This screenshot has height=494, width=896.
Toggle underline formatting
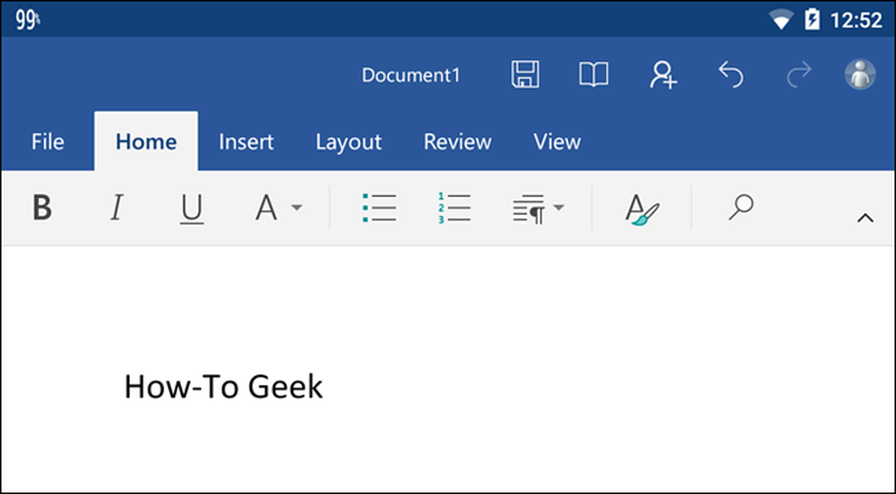point(192,209)
